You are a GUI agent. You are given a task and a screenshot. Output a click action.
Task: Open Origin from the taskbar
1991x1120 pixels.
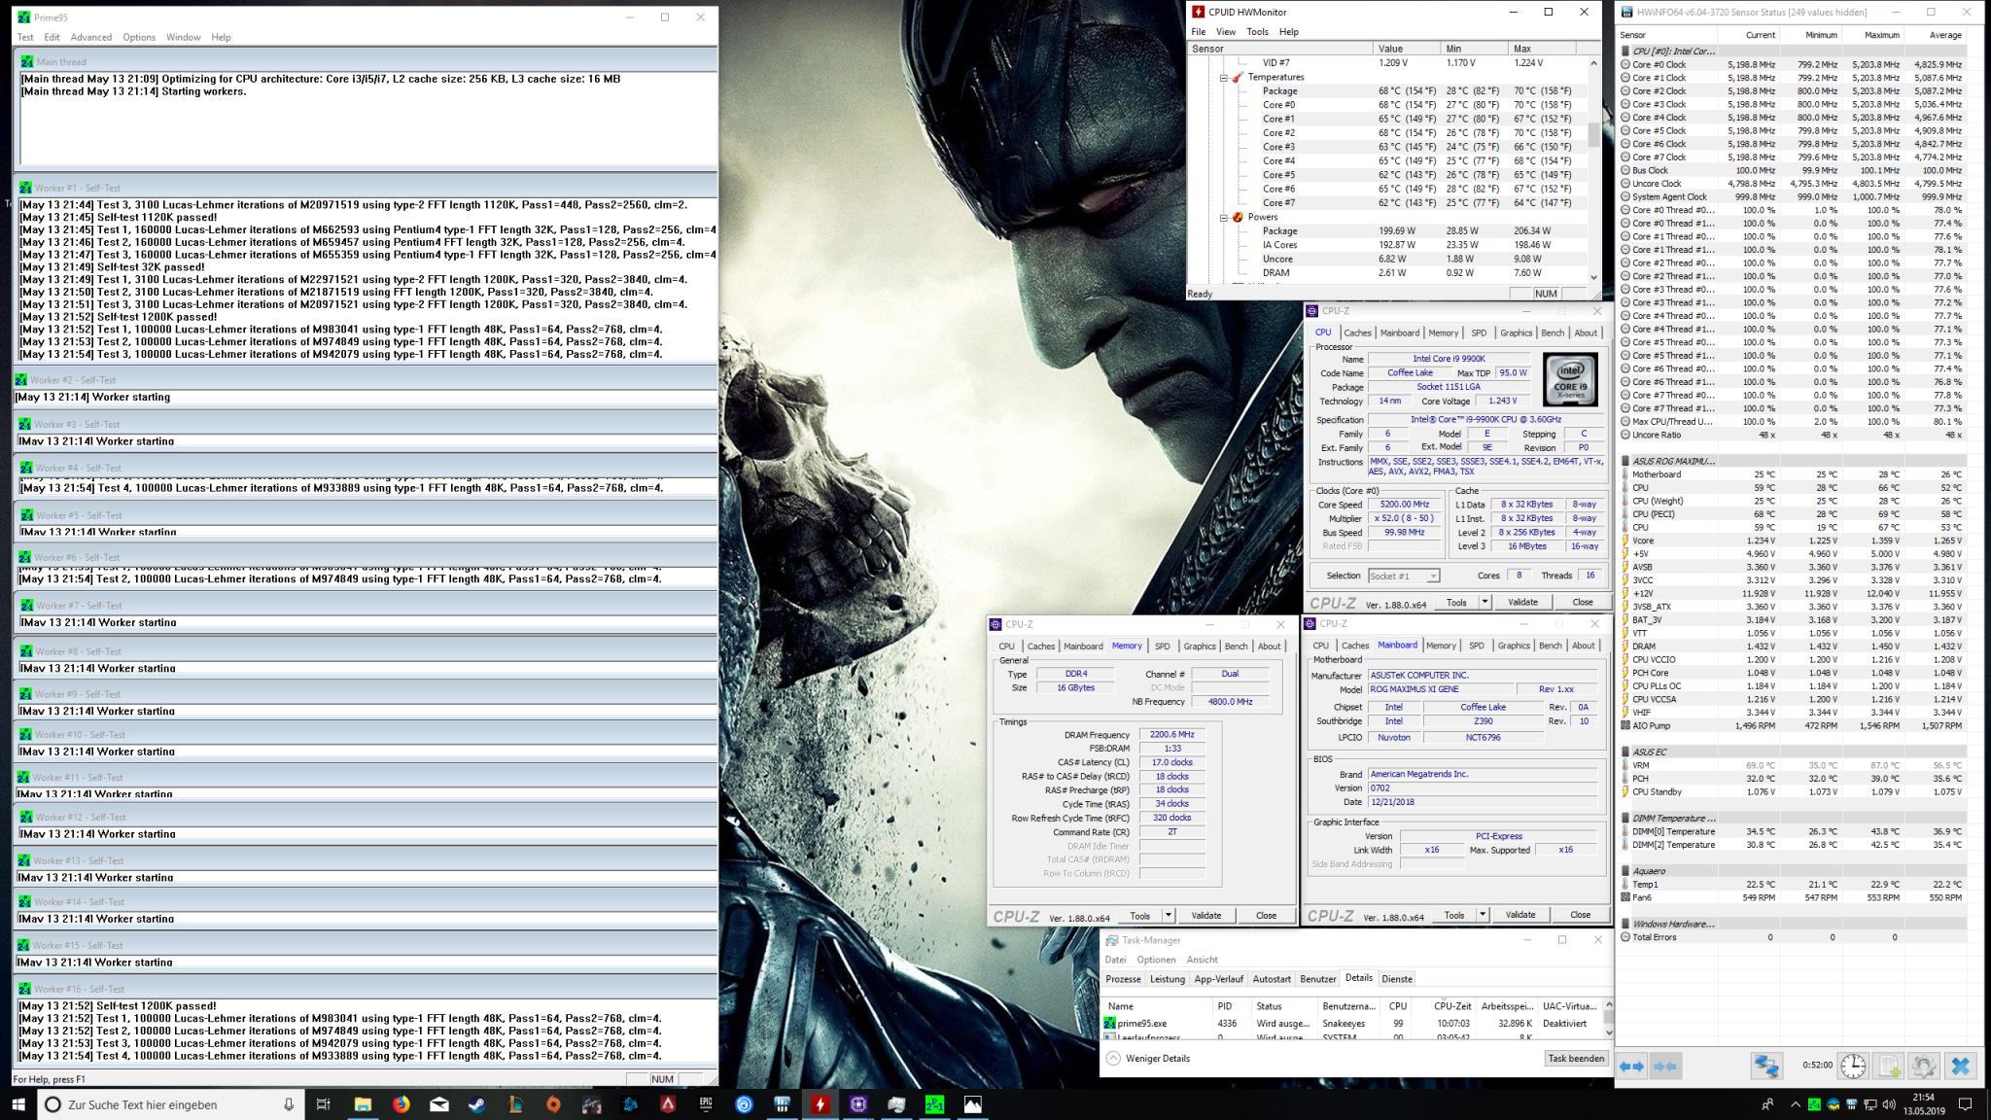[x=553, y=1104]
